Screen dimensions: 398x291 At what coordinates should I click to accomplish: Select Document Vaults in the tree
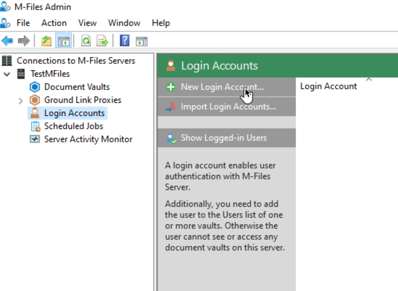[77, 87]
